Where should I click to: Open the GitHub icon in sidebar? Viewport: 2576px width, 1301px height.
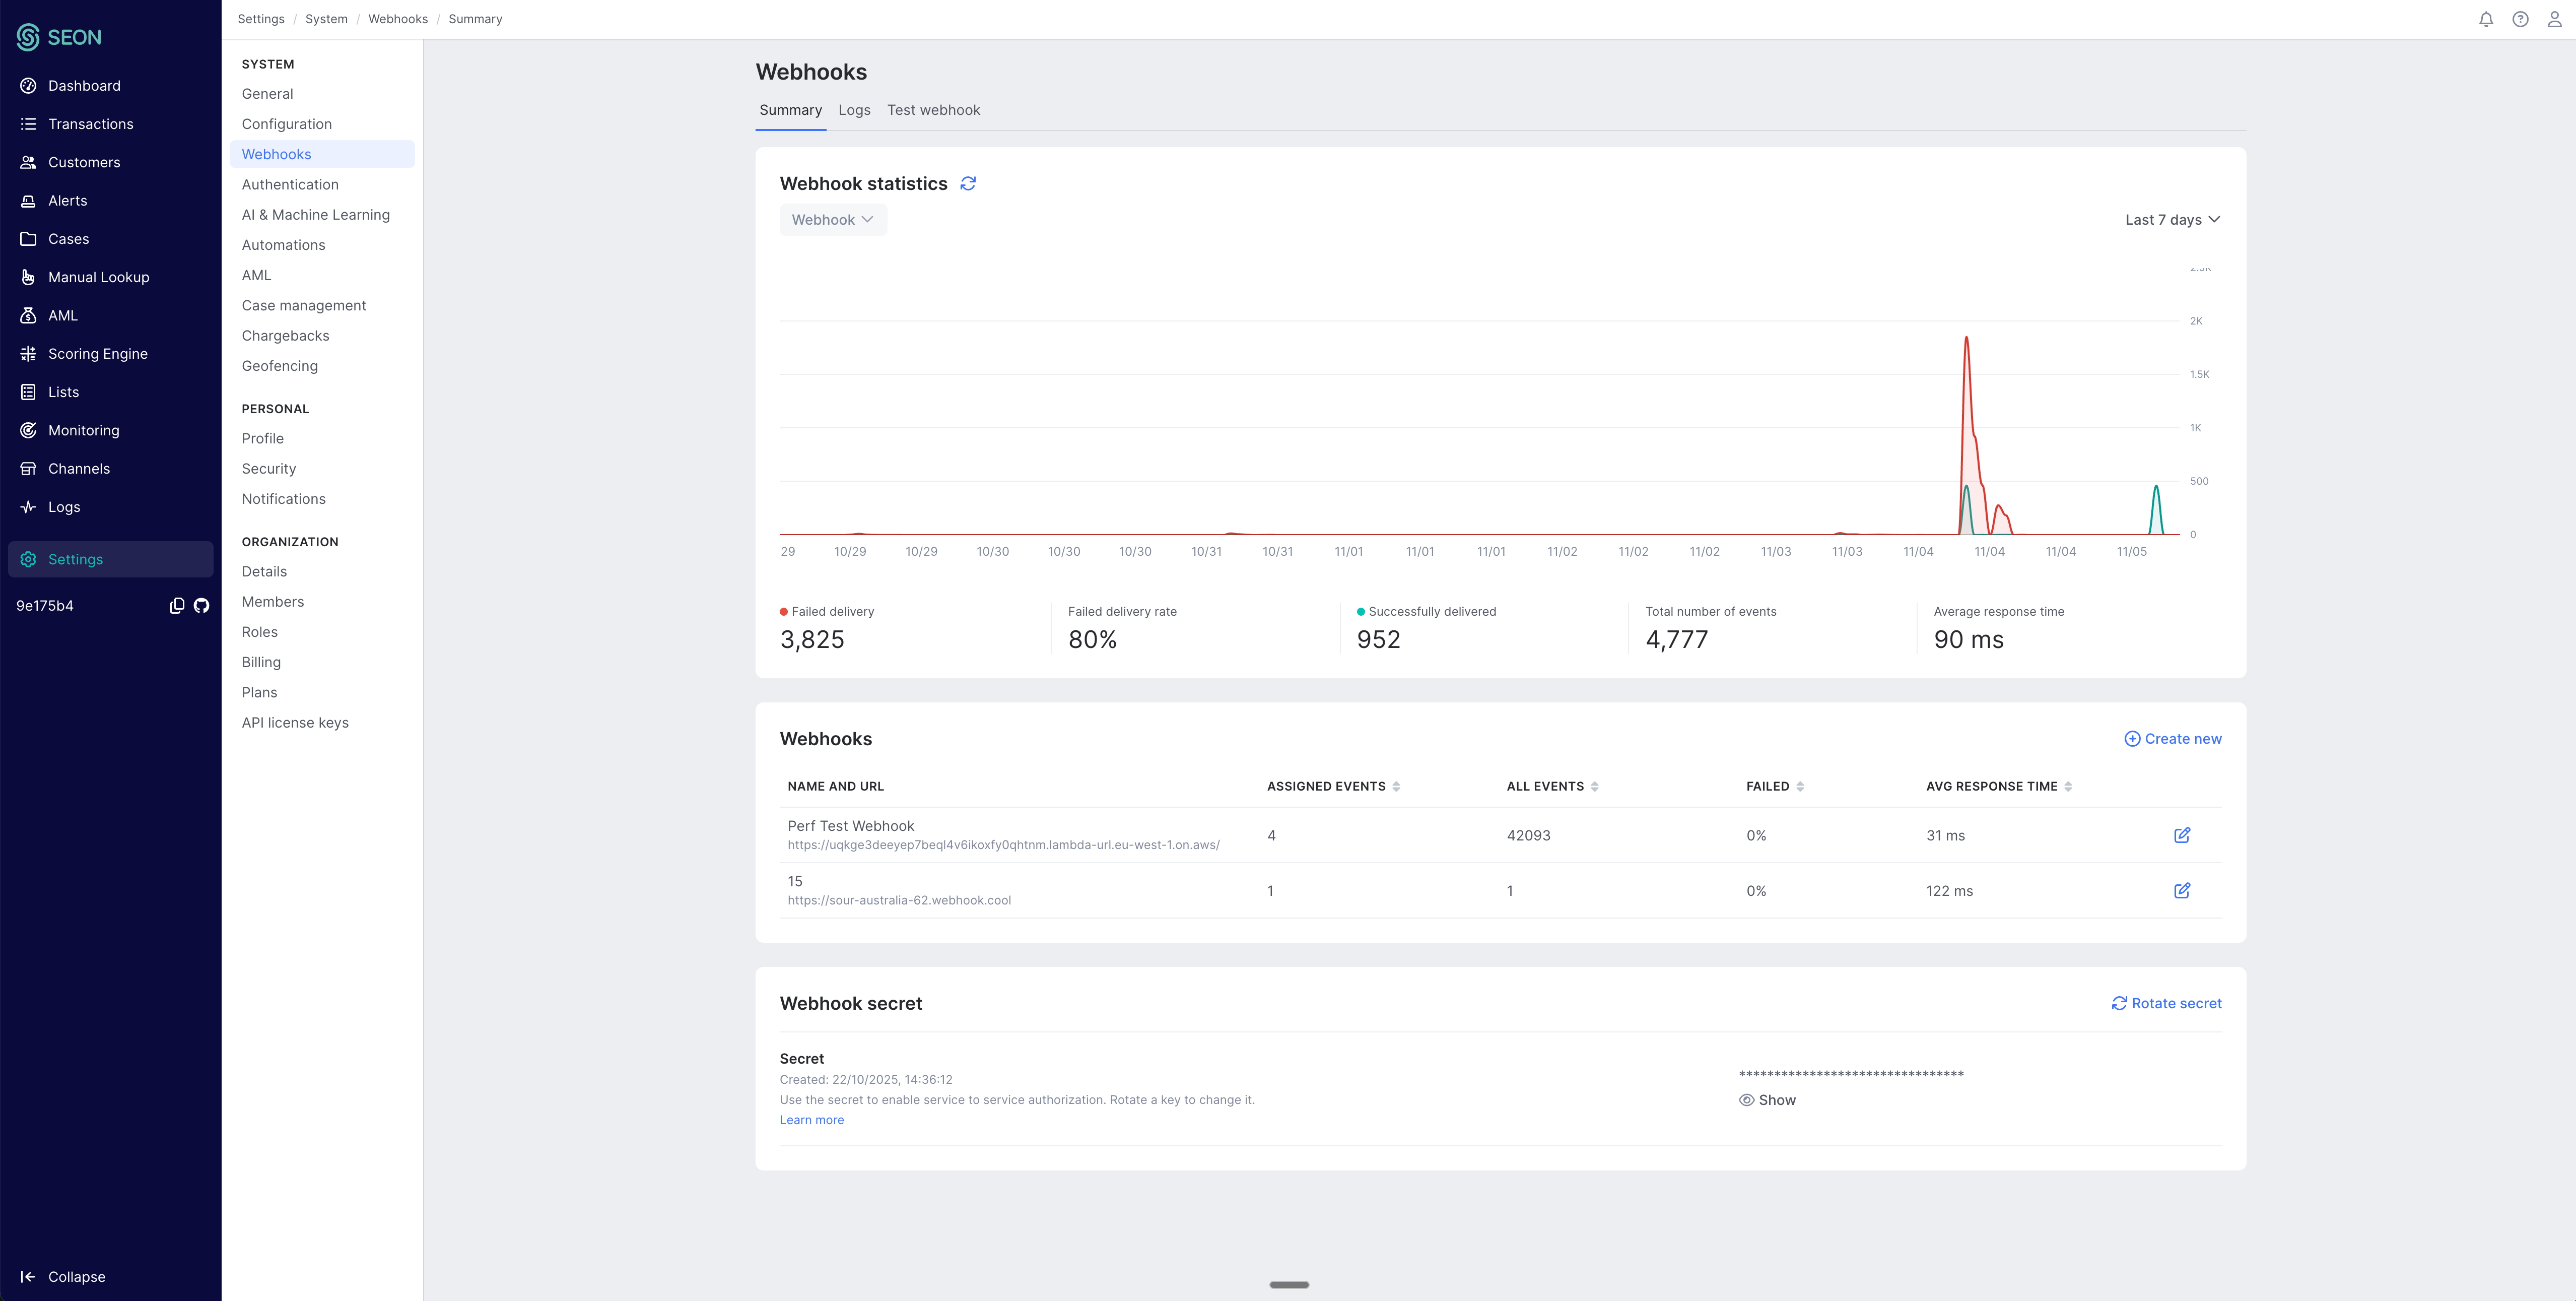click(201, 606)
